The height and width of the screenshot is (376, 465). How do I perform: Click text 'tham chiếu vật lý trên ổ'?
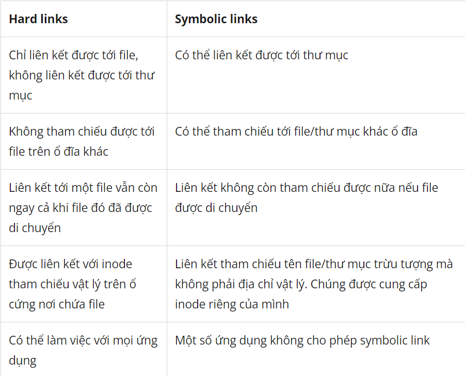(x=72, y=284)
